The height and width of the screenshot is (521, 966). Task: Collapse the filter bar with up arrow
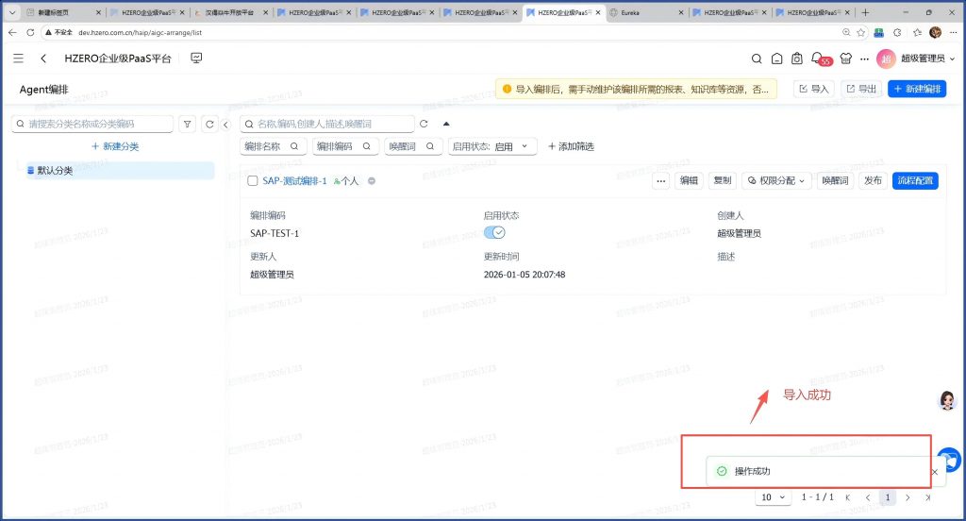point(446,124)
